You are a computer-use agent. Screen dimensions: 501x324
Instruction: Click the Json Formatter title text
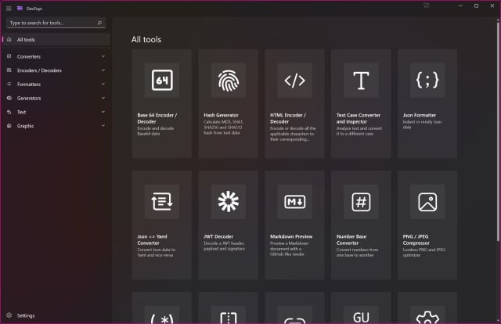coord(420,115)
